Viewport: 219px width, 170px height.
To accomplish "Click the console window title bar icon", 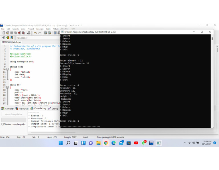I will [62, 32].
